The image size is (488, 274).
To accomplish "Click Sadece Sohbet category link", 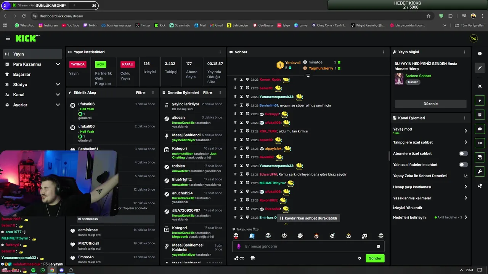I will click(418, 76).
